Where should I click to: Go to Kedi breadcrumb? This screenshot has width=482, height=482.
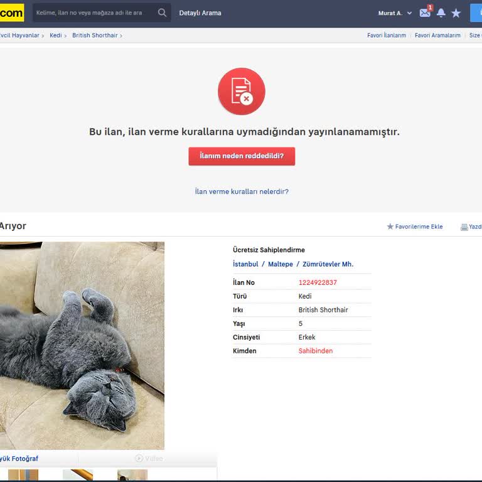click(56, 35)
